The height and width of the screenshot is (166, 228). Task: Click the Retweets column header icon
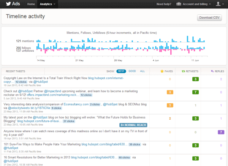pyautogui.click(x=184, y=71)
